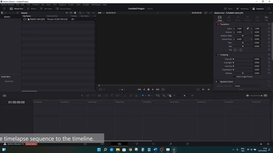Open the Edit Index panel
Screen dimensions: 273x153
(x=46, y=8)
